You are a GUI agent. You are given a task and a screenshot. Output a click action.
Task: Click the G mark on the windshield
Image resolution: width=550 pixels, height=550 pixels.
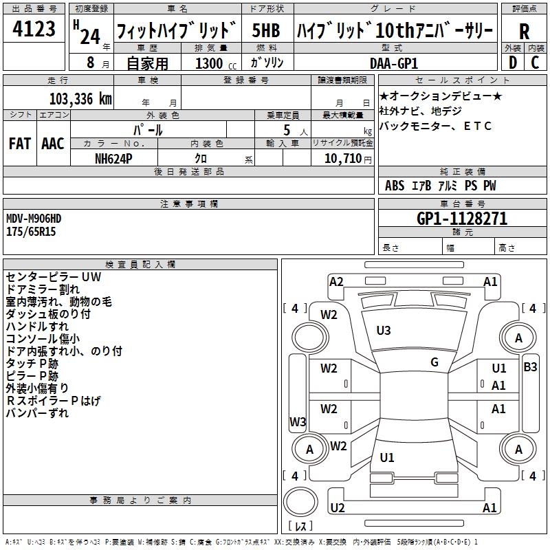(434, 362)
